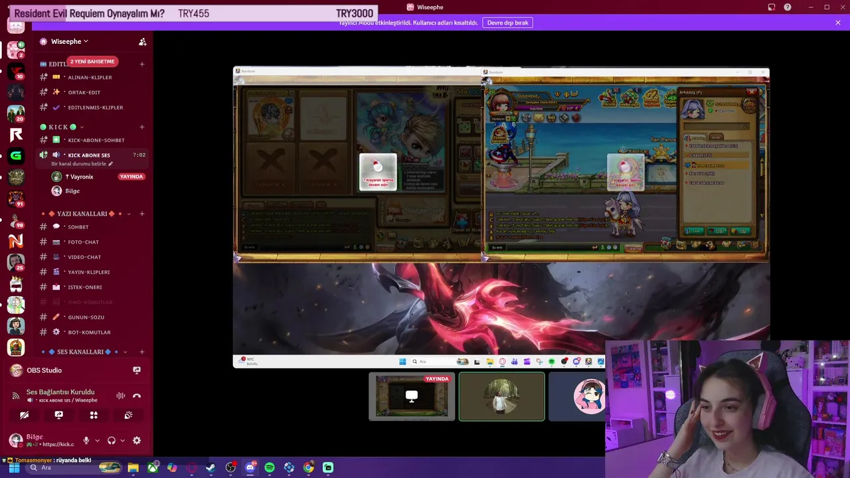The height and width of the screenshot is (478, 850).
Task: Disconnect from voice with the hang-up icon
Action: coord(137,396)
